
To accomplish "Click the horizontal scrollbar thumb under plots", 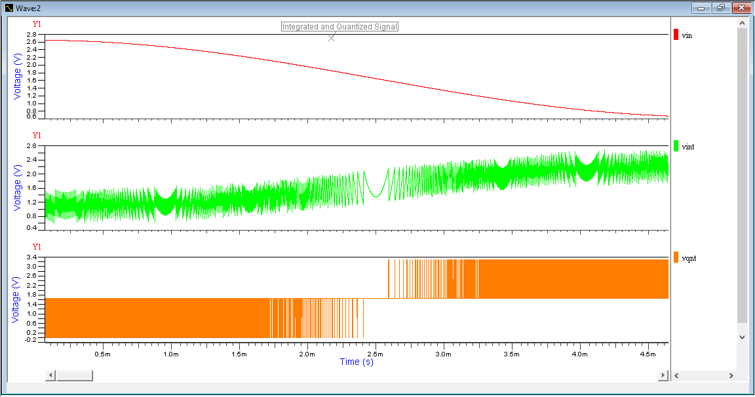I will (x=74, y=375).
